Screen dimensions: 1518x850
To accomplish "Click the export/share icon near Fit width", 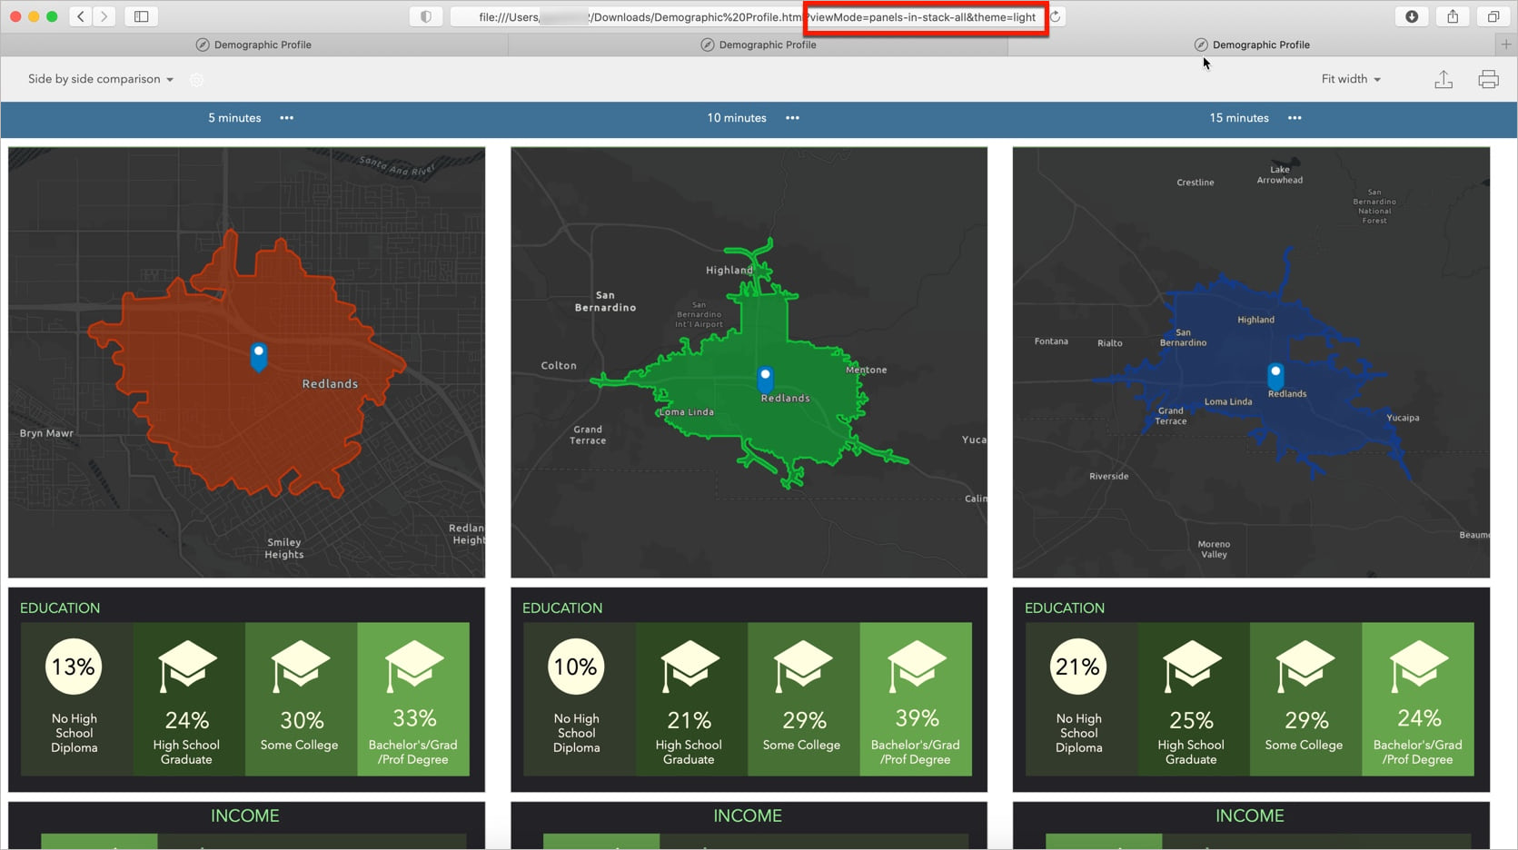I will click(x=1444, y=79).
